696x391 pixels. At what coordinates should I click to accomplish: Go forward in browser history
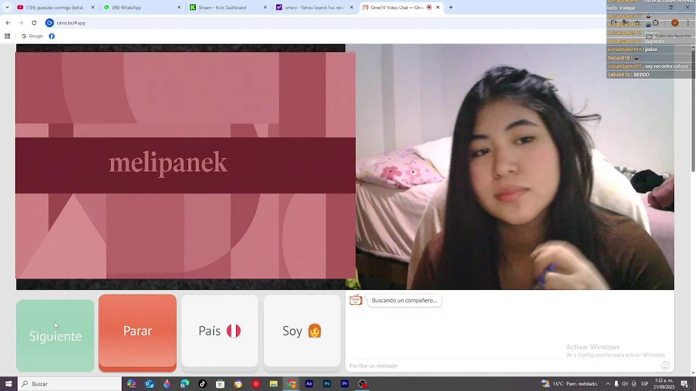coord(21,23)
